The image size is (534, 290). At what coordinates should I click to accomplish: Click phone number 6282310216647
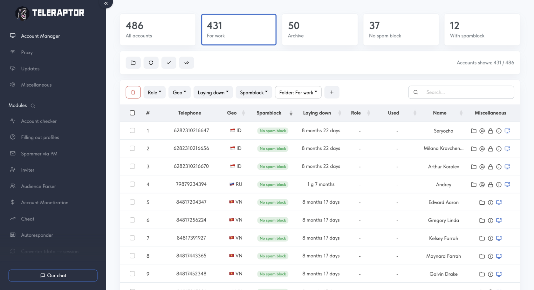tap(191, 130)
